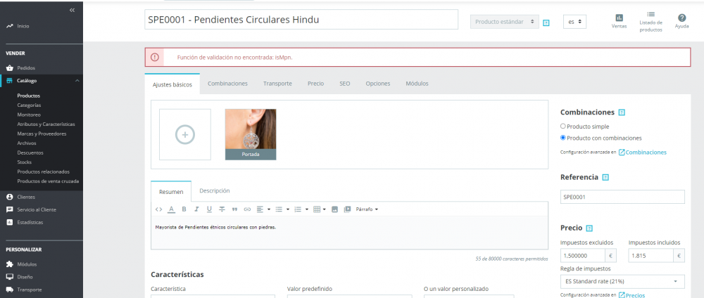Insert link with editor link icon

(247, 209)
